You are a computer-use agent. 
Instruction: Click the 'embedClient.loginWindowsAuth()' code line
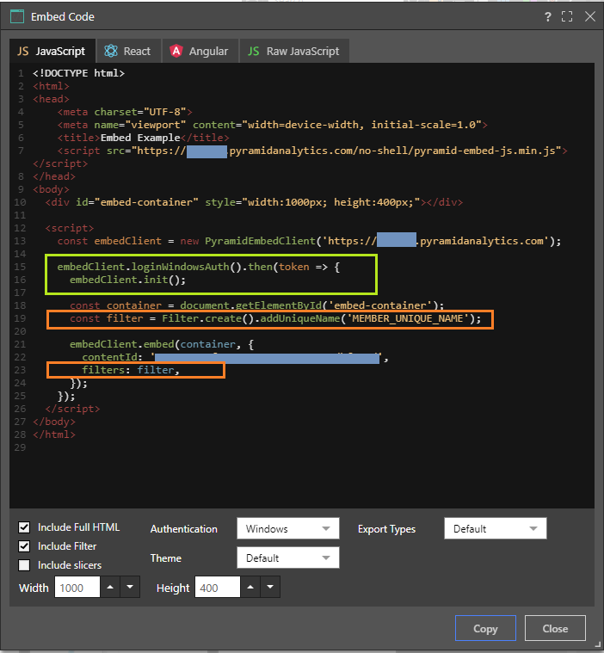tap(198, 267)
